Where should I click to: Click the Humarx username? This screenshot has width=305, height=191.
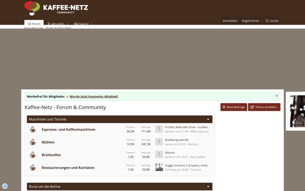(x=193, y=144)
